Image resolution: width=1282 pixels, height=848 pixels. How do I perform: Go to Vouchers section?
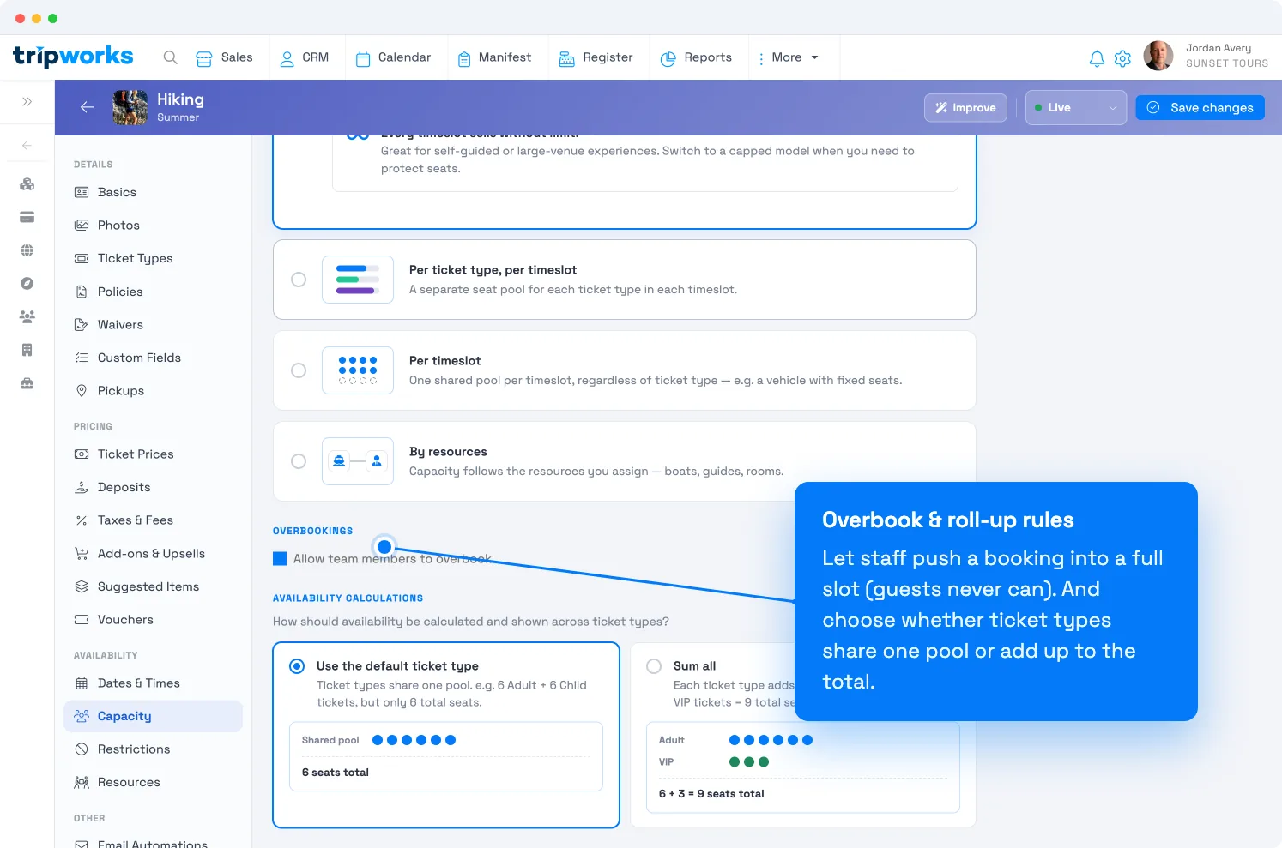[x=153, y=620]
